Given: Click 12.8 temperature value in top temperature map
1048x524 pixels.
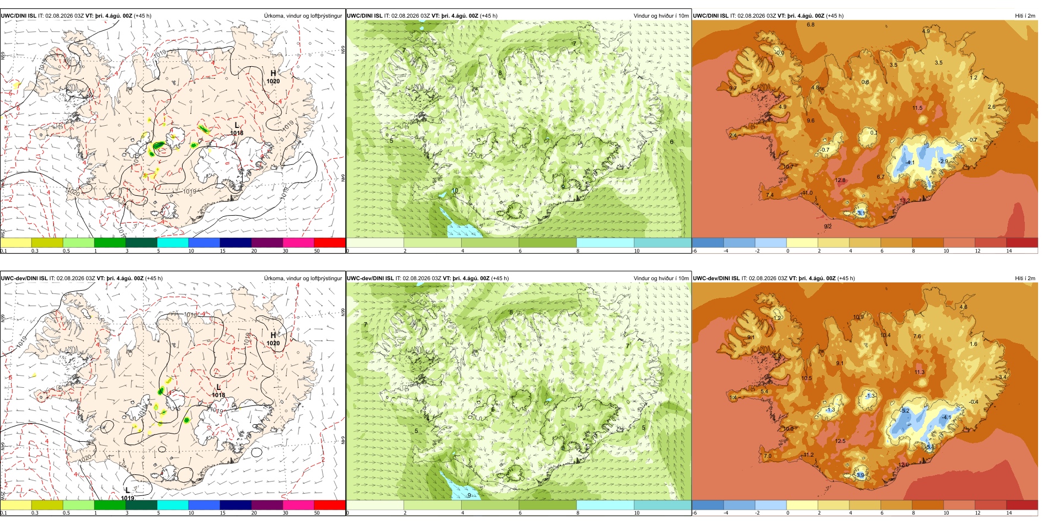Looking at the screenshot, I should pyautogui.click(x=840, y=180).
